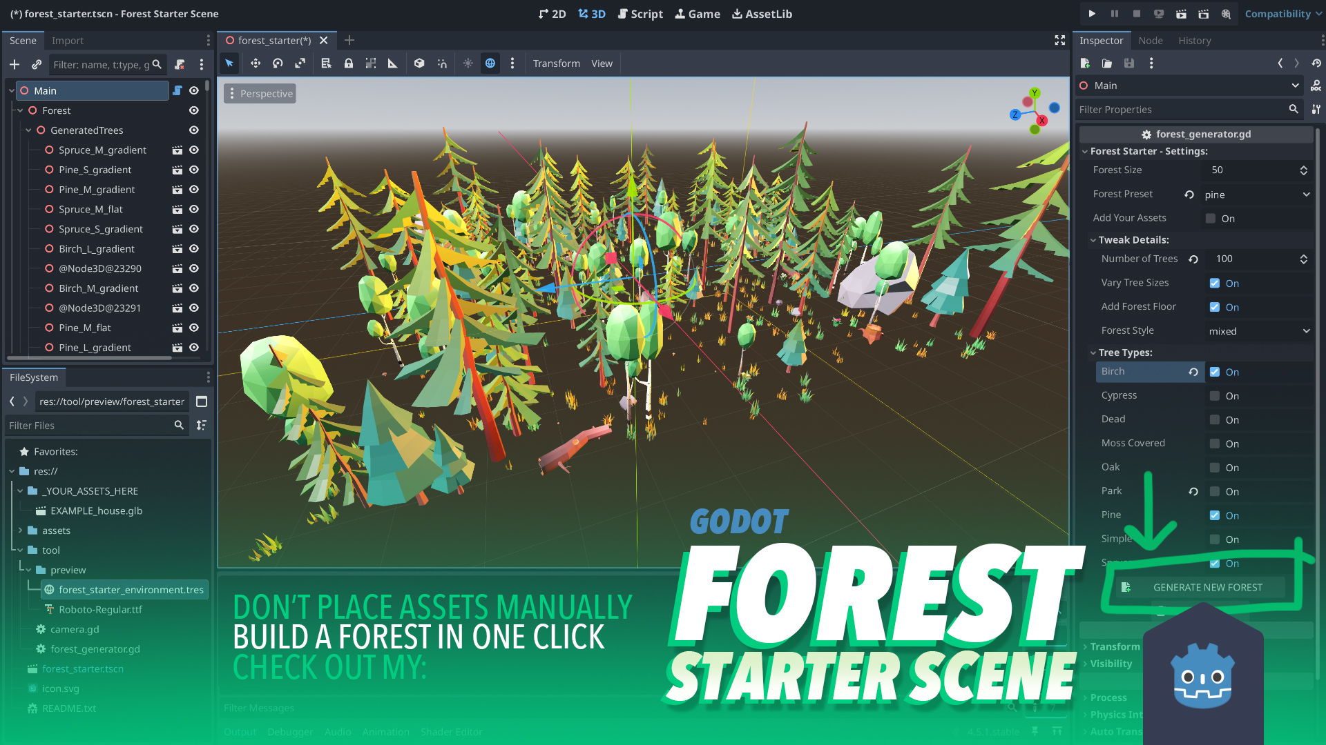Toggle preview sunlight with the sun icon
Viewport: 1326px width, 745px height.
coord(468,63)
